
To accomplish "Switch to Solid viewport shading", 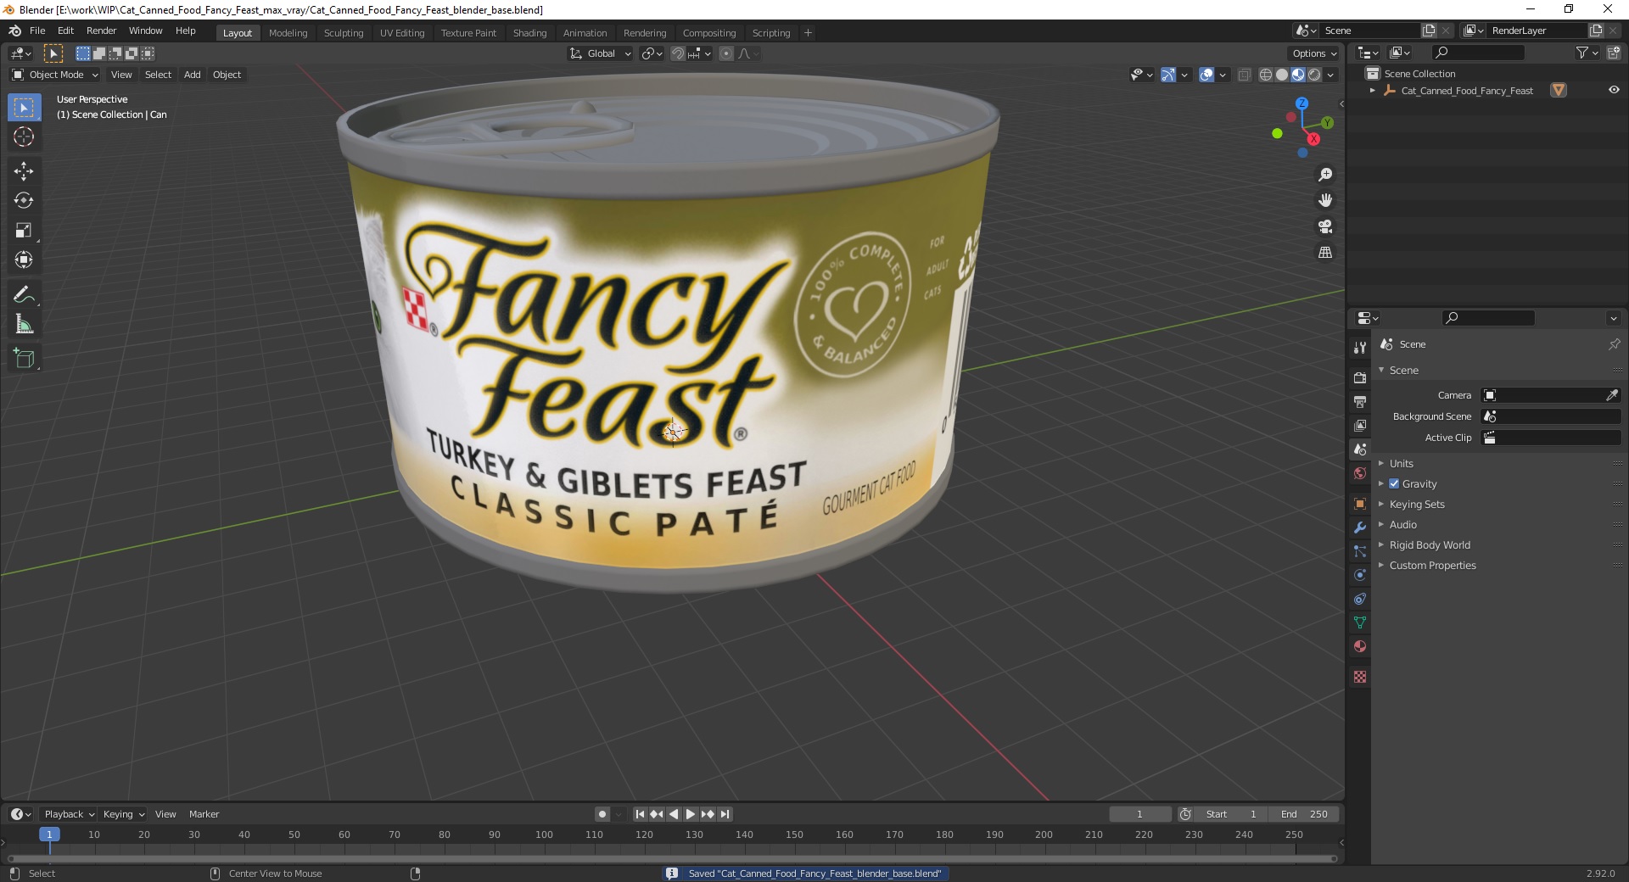I will coord(1282,75).
